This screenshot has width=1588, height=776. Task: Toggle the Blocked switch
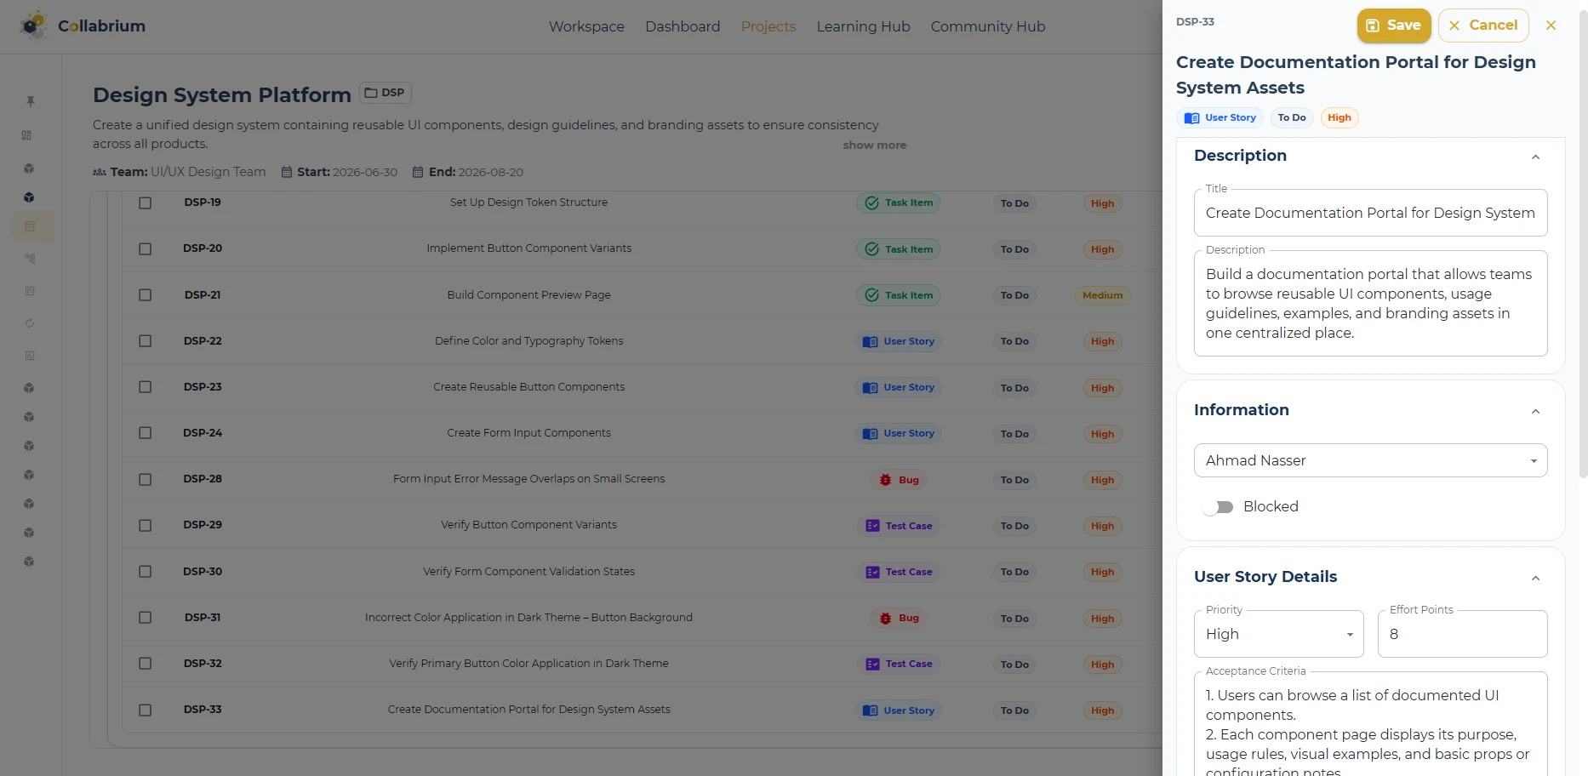point(1218,507)
